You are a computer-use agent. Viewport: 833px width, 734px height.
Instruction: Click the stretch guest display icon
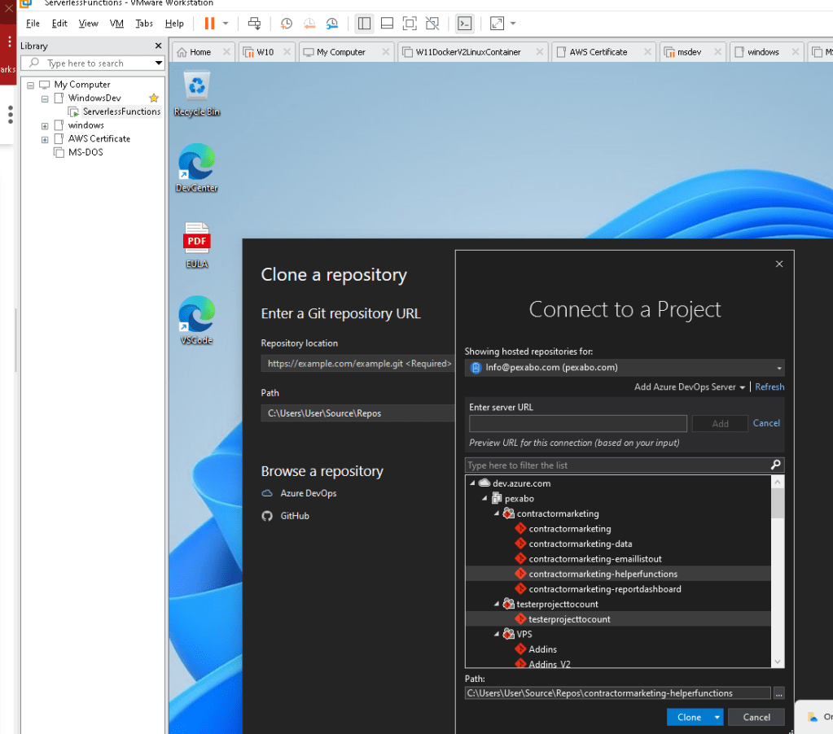497,24
